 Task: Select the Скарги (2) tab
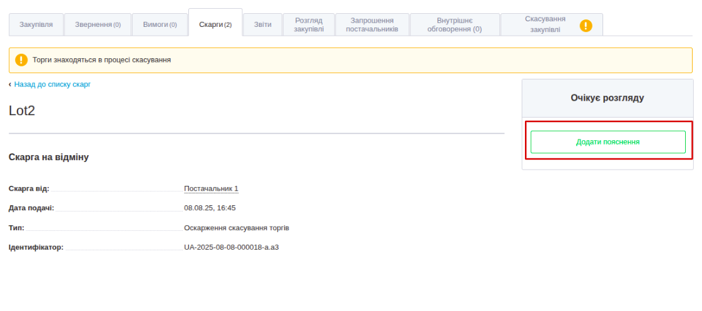[215, 24]
